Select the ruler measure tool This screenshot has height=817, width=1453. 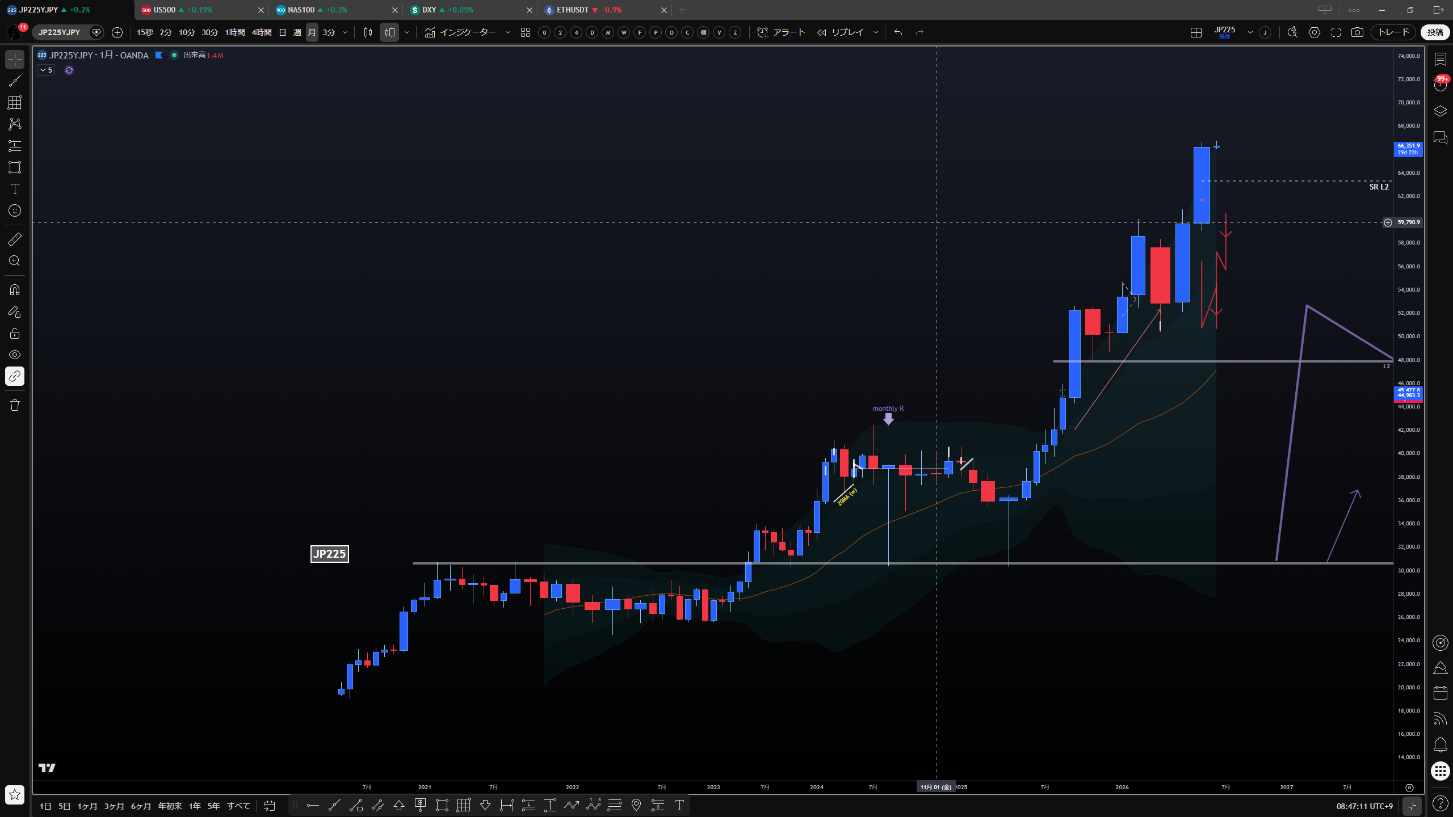tap(15, 239)
